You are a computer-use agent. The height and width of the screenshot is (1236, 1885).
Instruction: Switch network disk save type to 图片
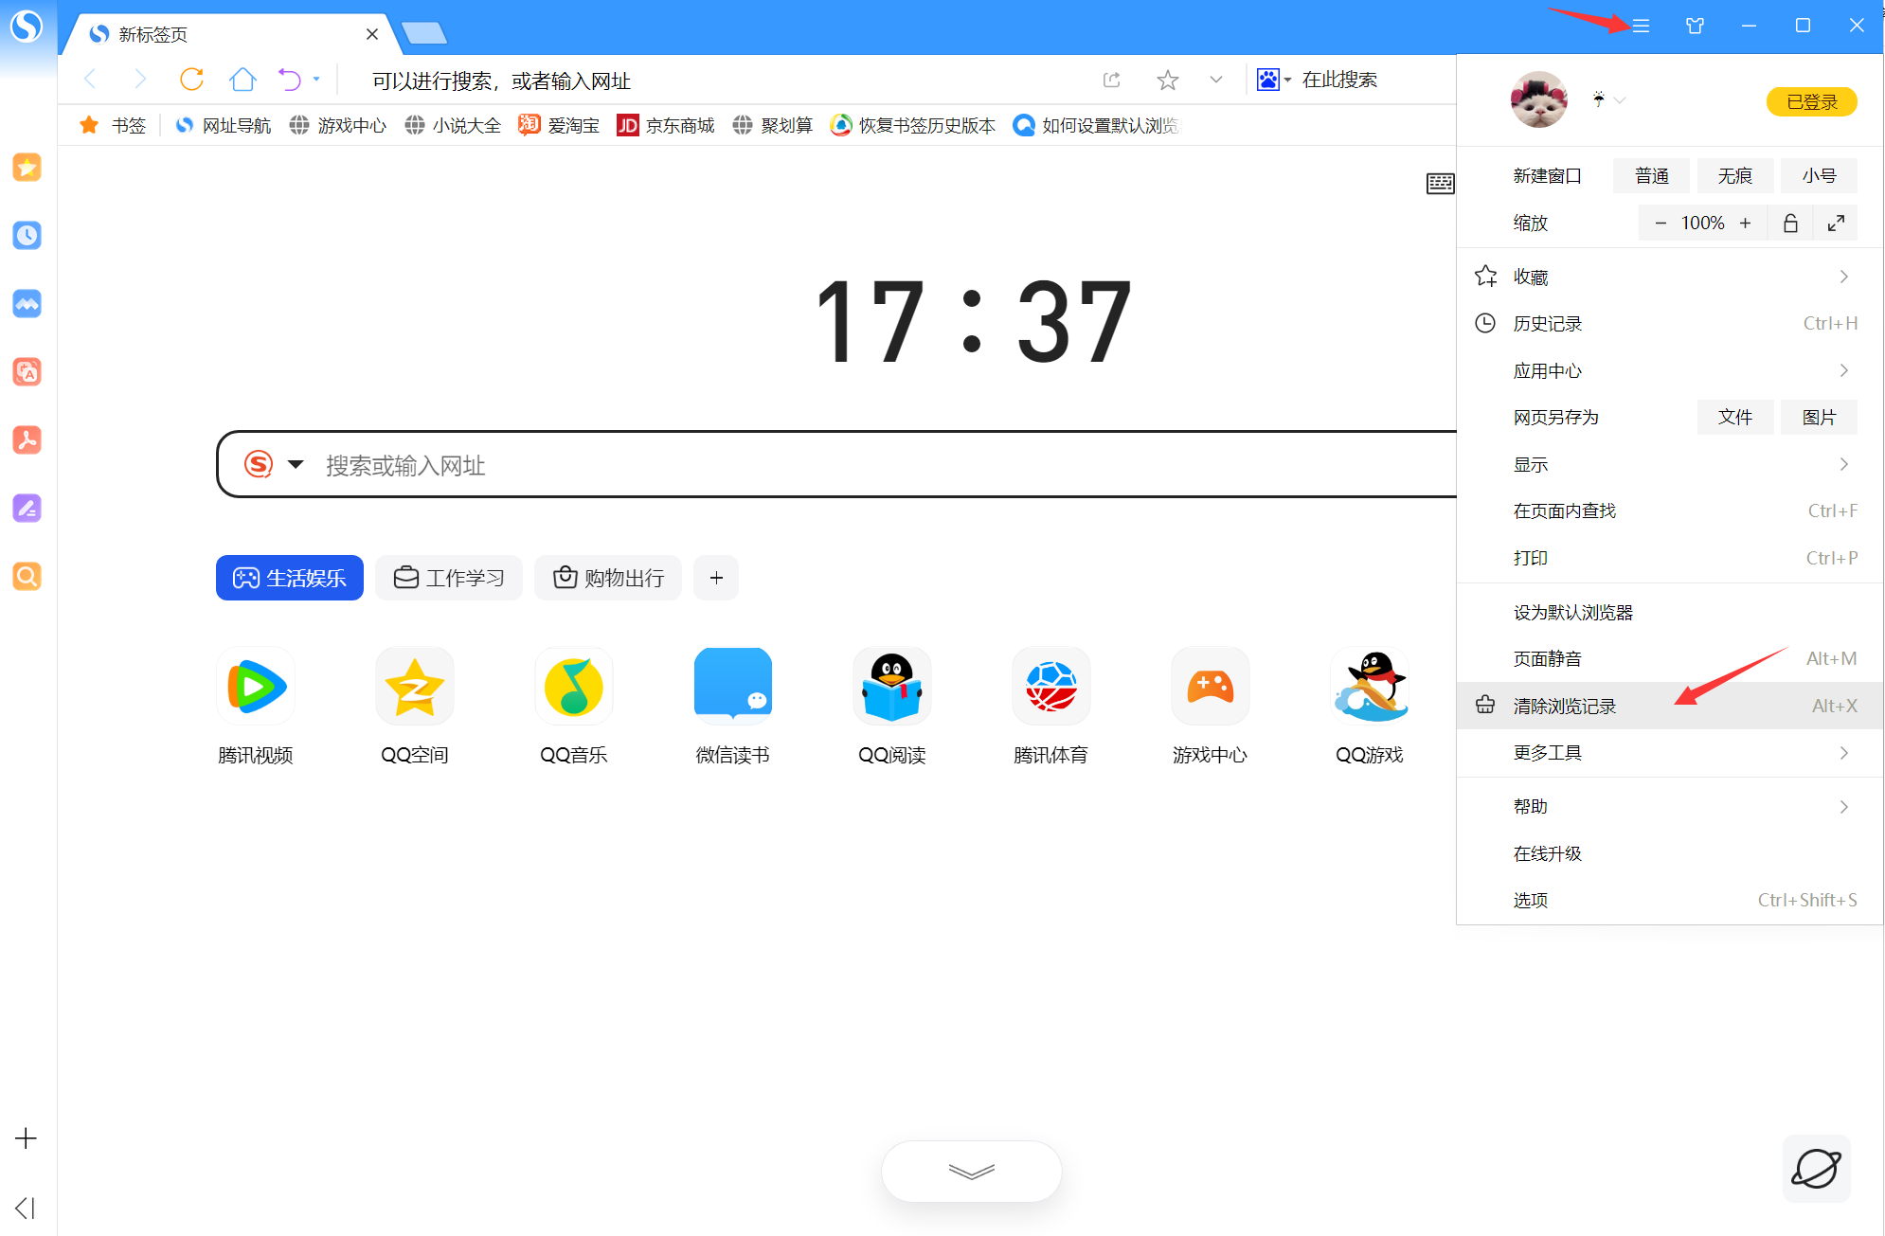[x=1818, y=417]
